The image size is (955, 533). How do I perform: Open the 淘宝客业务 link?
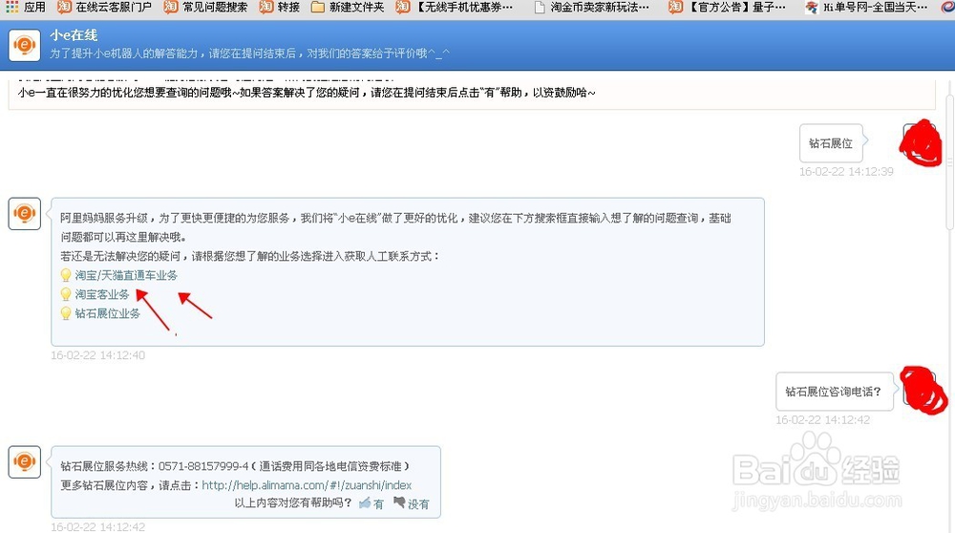102,294
